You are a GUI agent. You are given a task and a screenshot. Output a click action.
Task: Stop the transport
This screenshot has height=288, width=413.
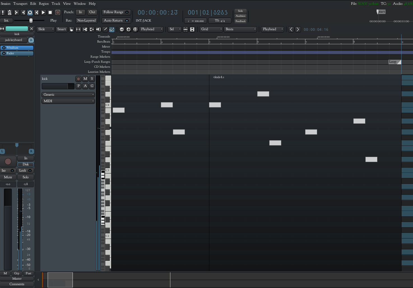click(50, 12)
